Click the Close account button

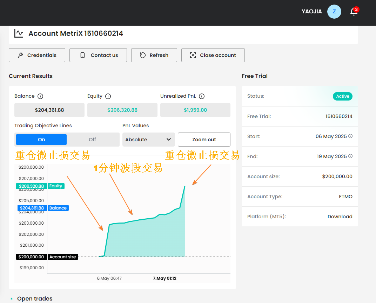[x=213, y=55]
